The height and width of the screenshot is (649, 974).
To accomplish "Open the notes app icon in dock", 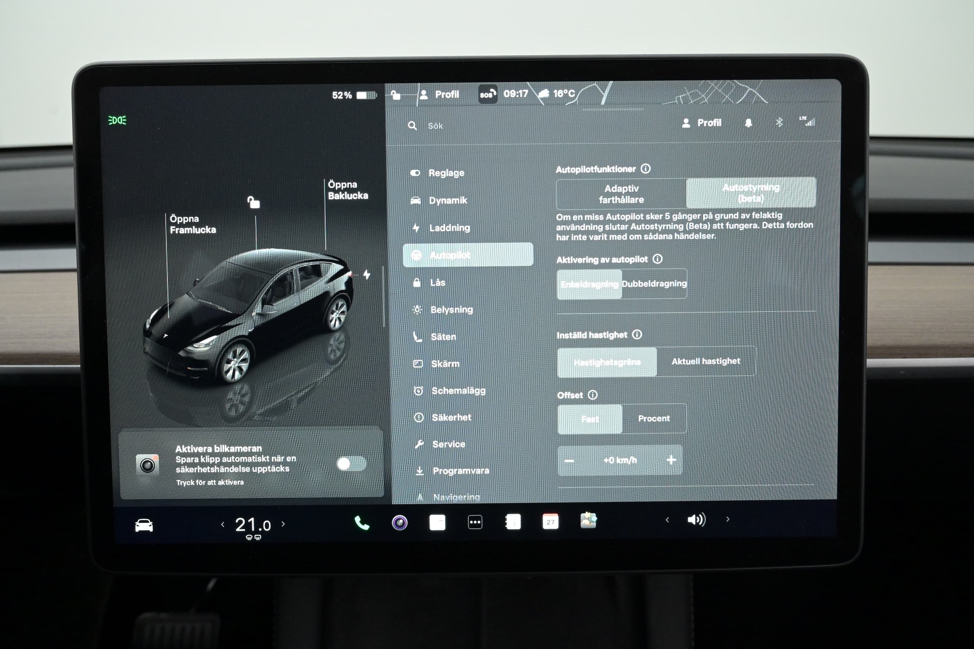I will pos(513,522).
